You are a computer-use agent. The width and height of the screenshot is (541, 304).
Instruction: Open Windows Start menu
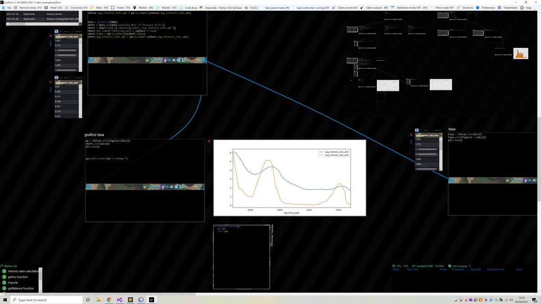(x=5, y=299)
